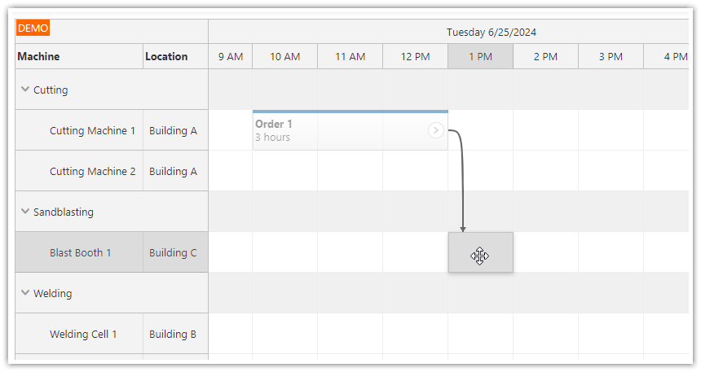Collapse the Cutting group
701x372 pixels.
[25, 90]
